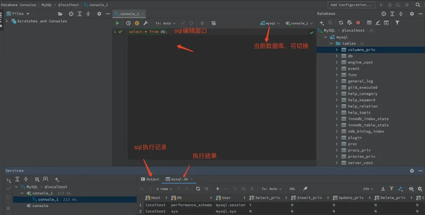This screenshot has width=425, height=215.
Task: Expand the engine_cost table node
Action: tap(336, 63)
